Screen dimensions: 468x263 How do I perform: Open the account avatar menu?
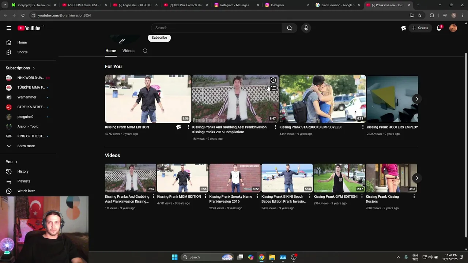point(453,28)
